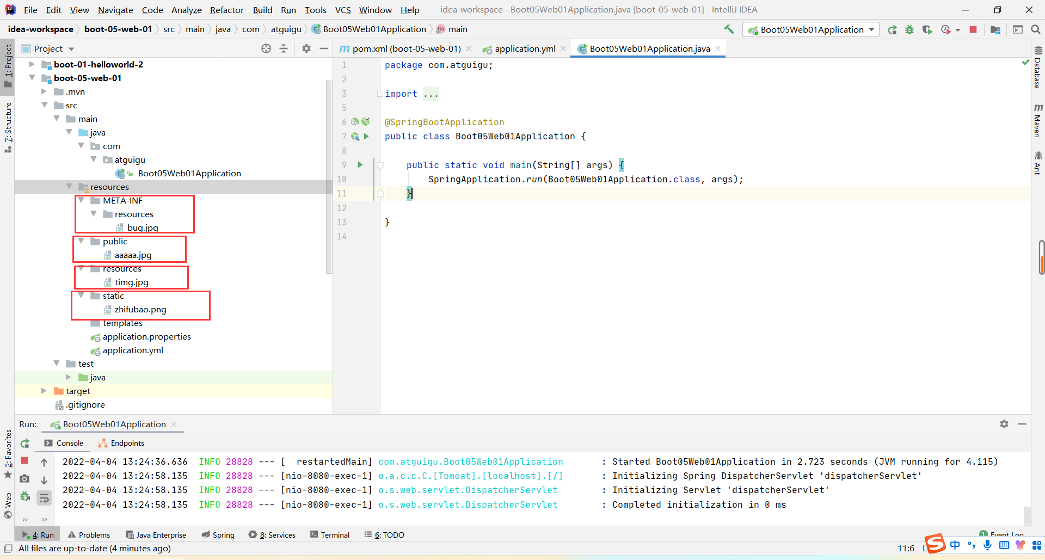Click the Build project hammer icon
This screenshot has width=1045, height=560.
pos(729,29)
